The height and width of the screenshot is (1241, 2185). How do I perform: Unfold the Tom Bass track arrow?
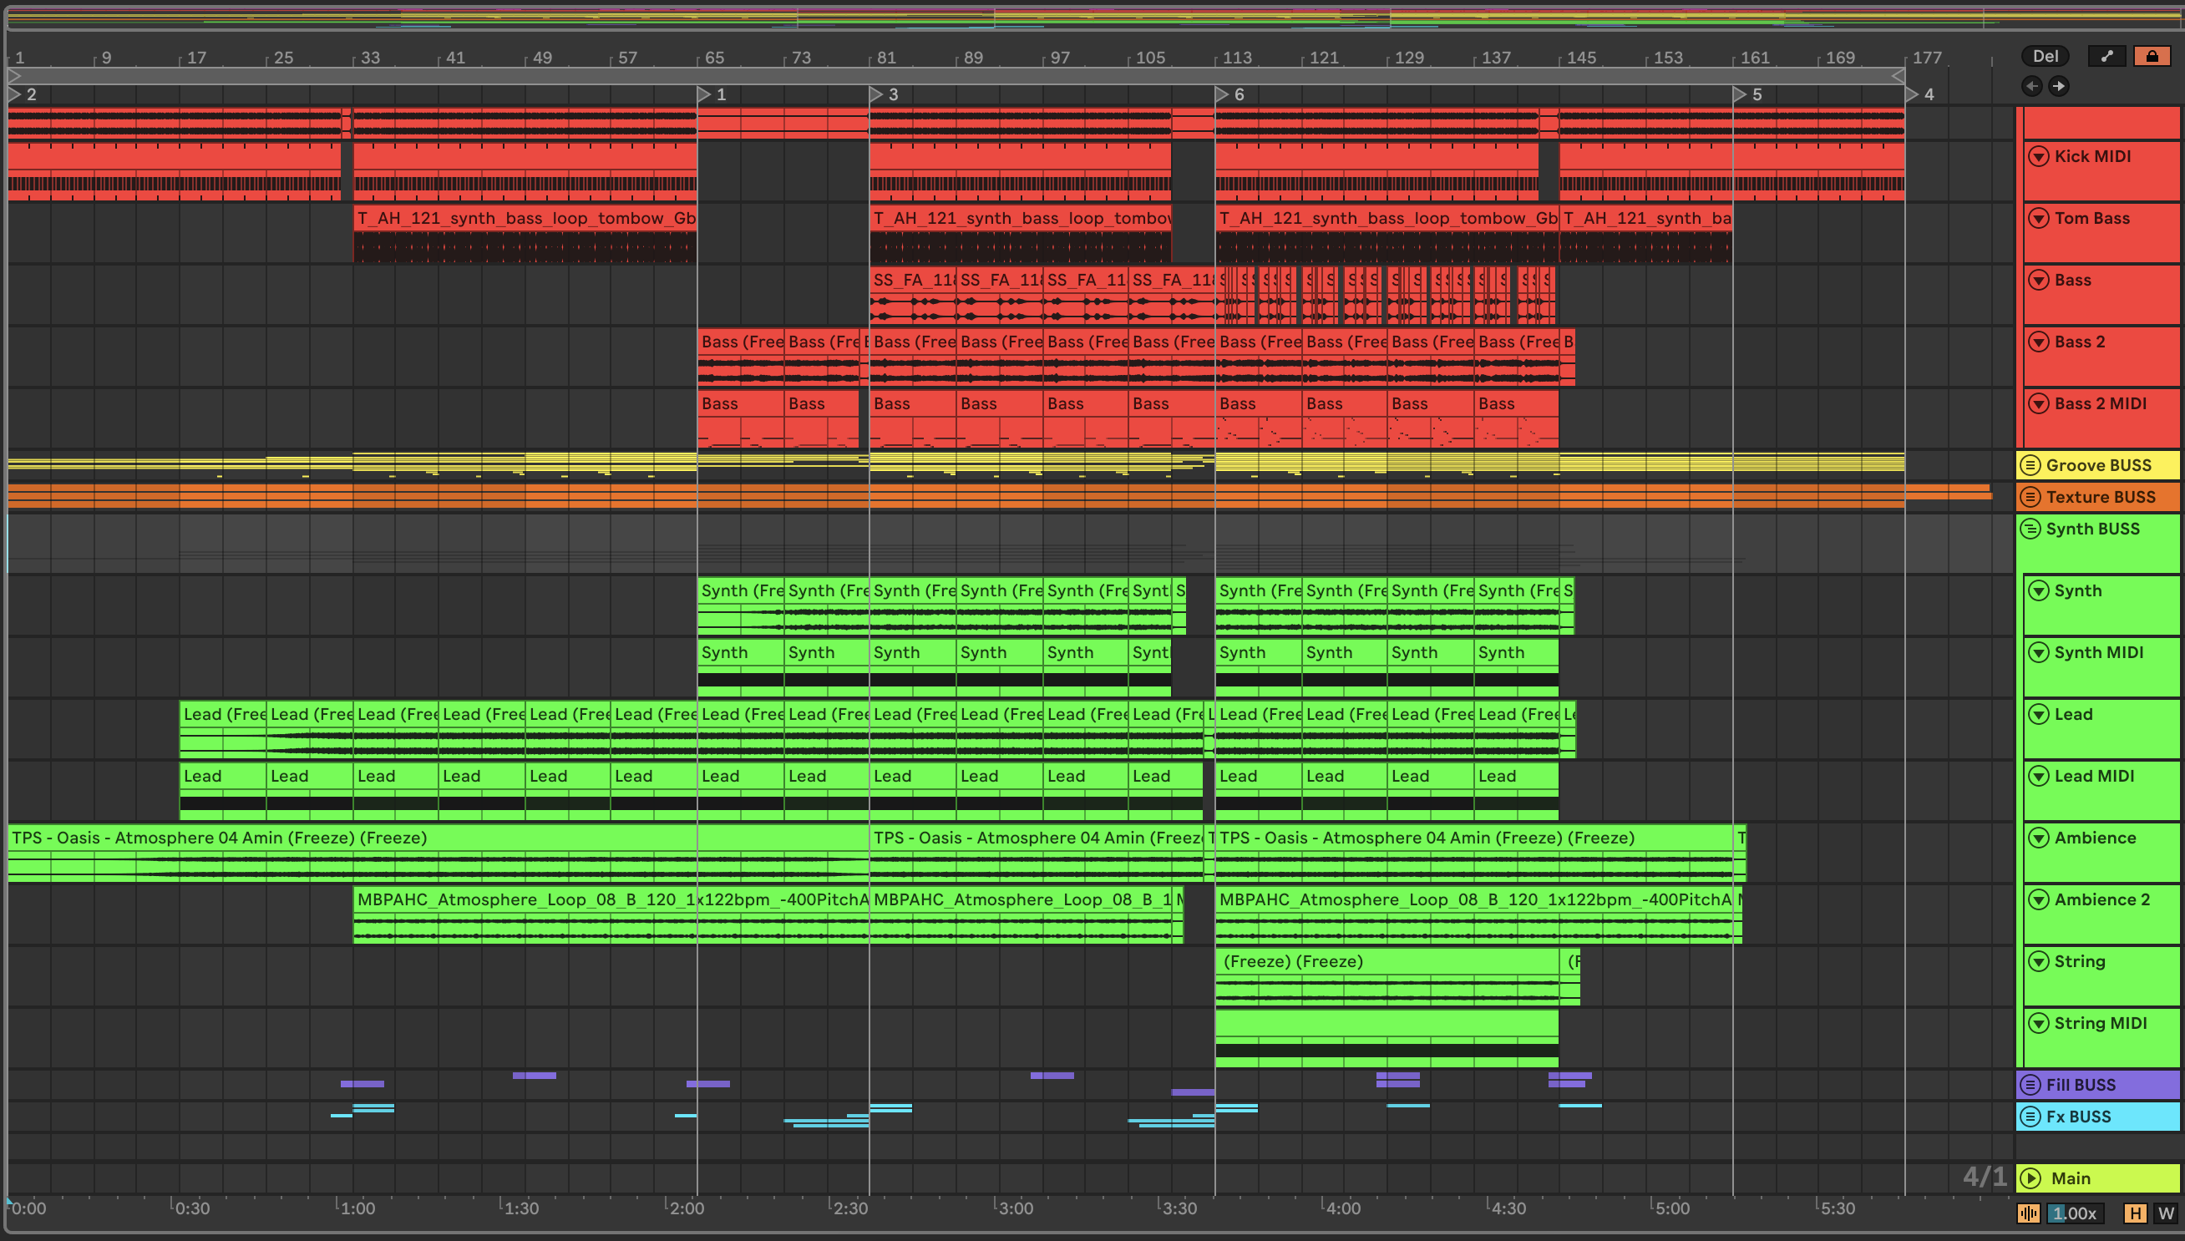coord(2039,218)
